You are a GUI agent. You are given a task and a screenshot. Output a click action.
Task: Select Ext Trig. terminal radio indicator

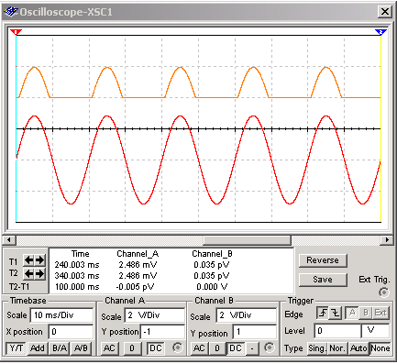click(x=384, y=292)
